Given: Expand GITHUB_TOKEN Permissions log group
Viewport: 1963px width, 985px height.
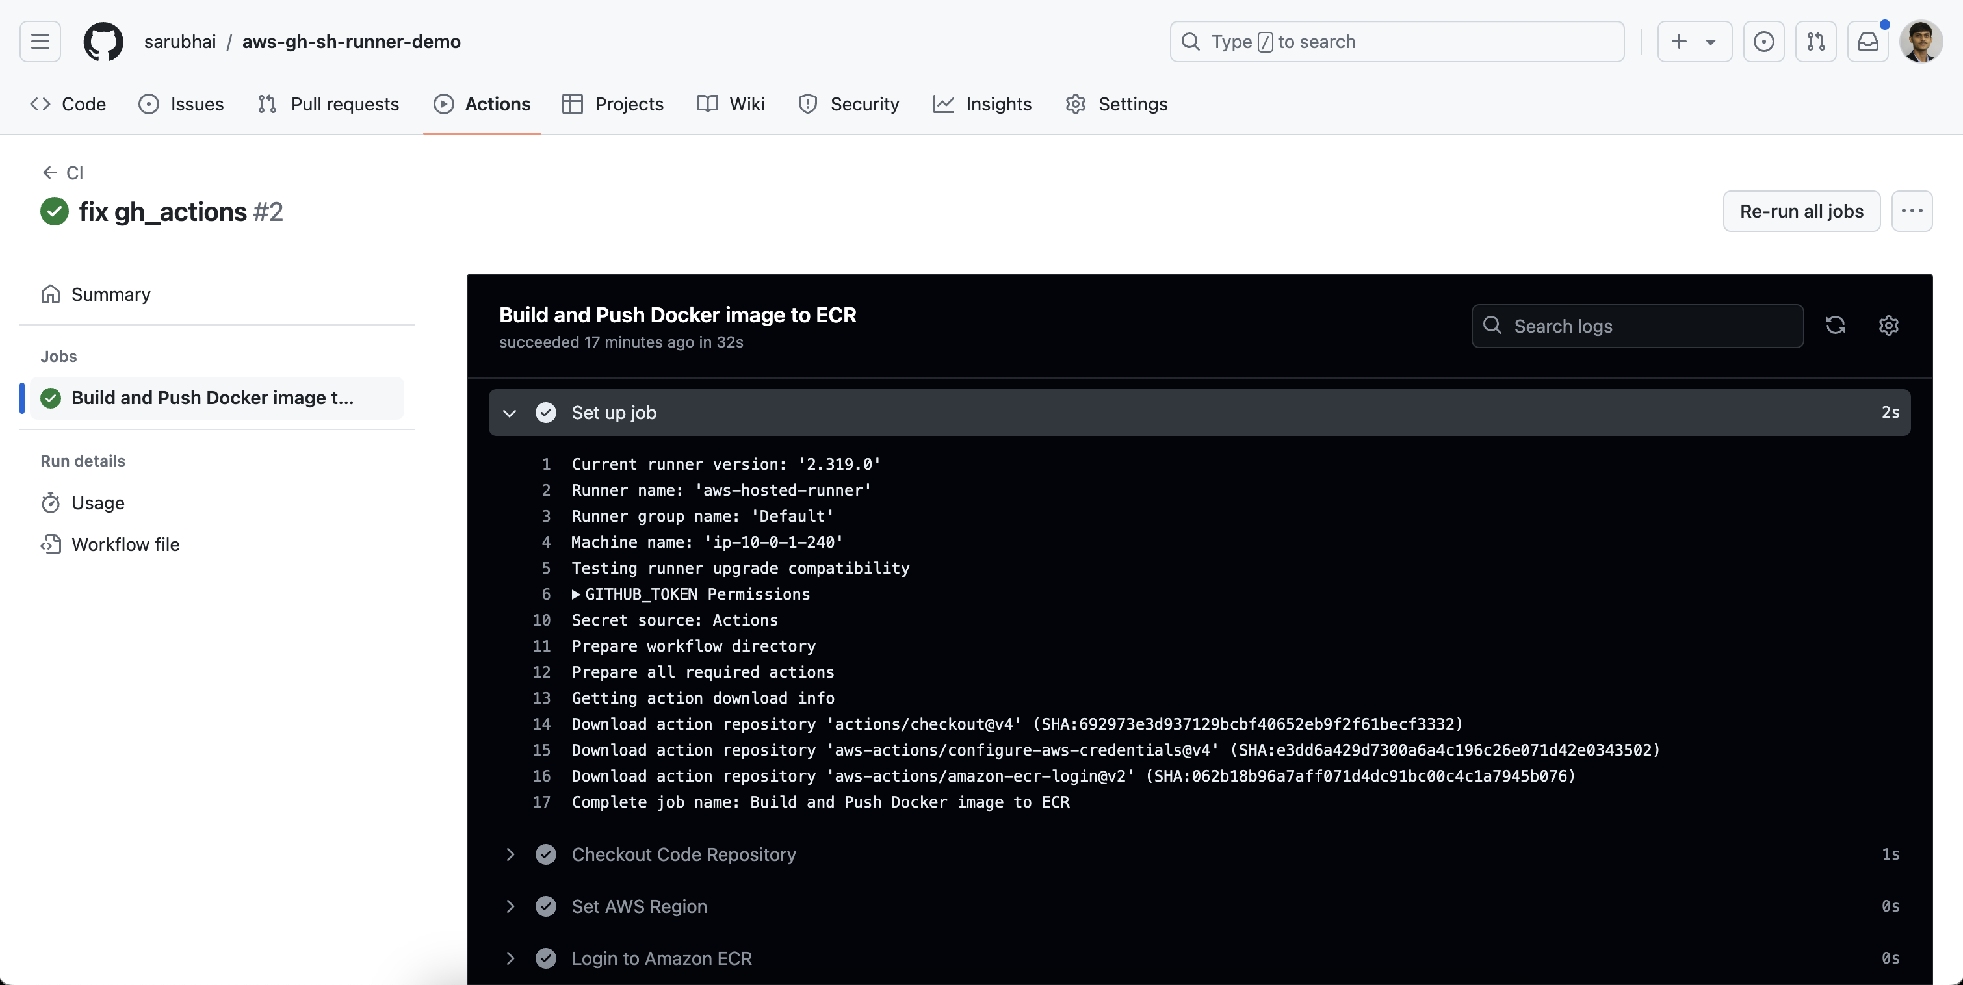Looking at the screenshot, I should point(577,595).
